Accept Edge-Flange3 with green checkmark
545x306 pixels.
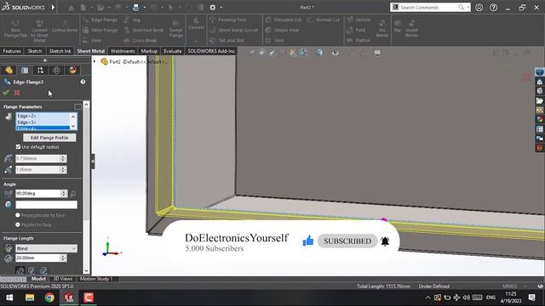6,93
